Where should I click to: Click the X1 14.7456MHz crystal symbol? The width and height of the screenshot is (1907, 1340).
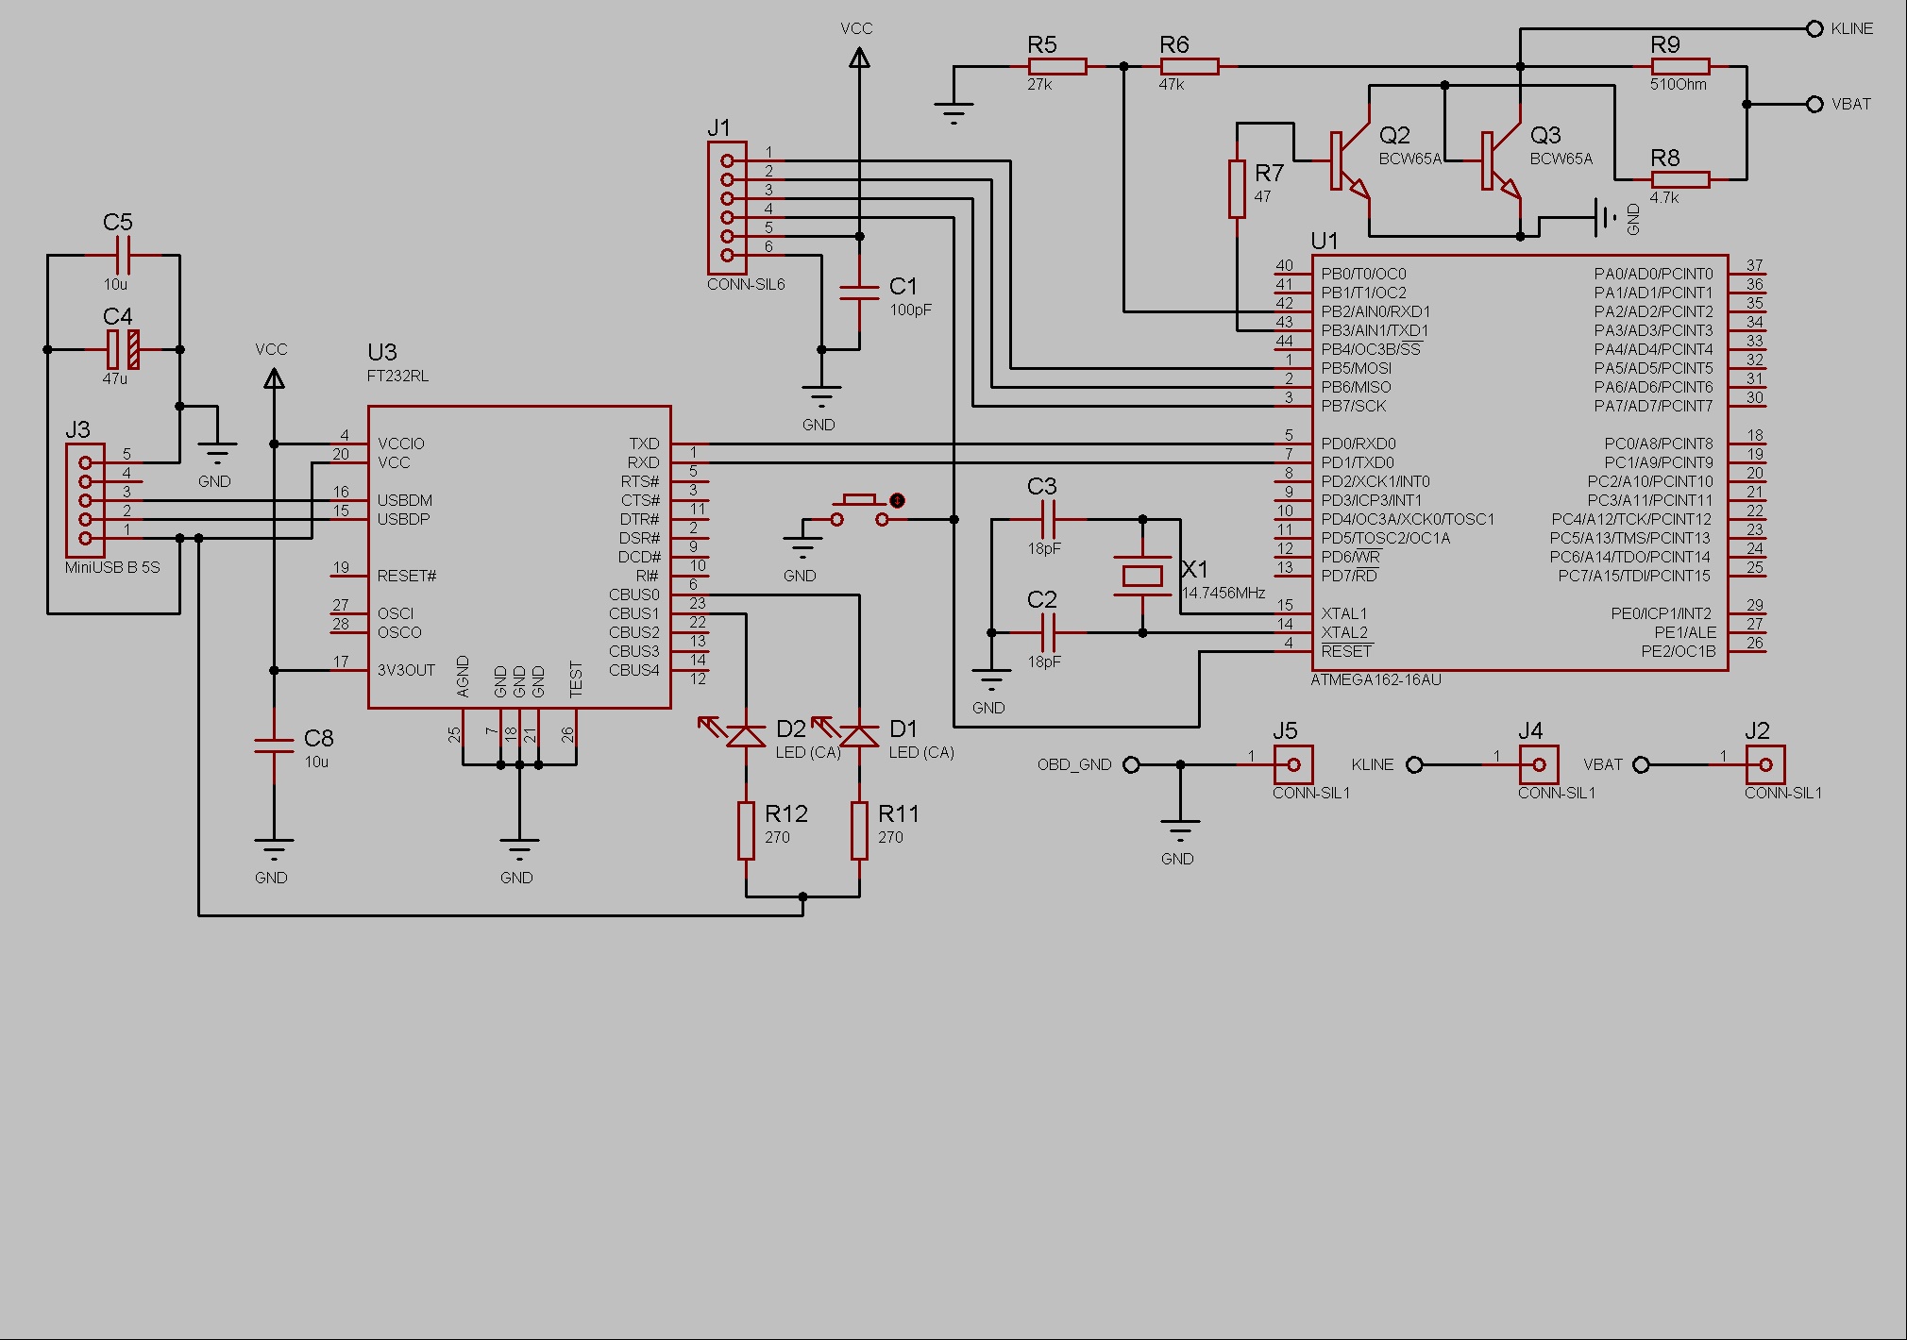tap(1142, 576)
